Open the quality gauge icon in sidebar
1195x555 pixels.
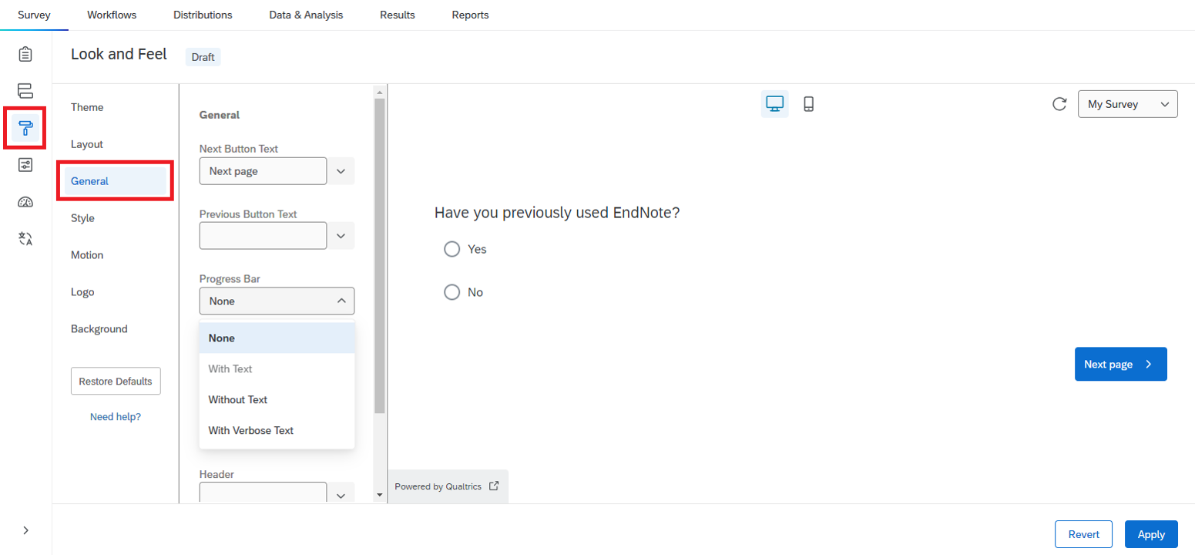(25, 202)
